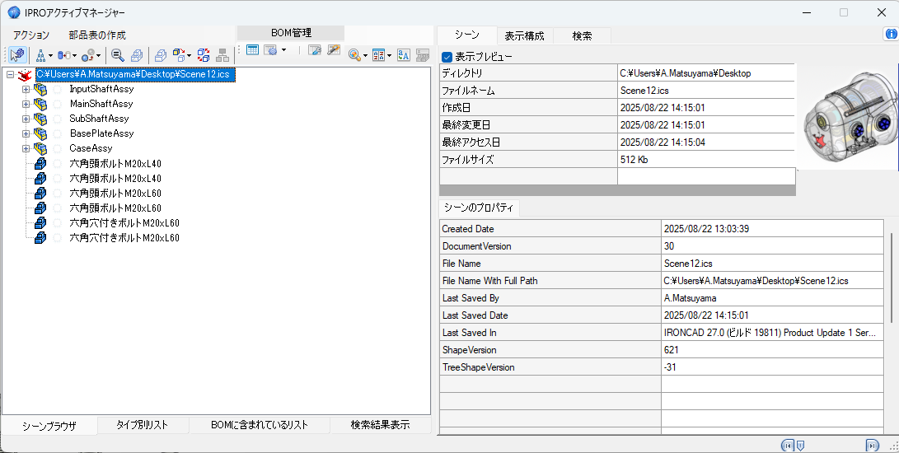Toggle the circle marker next to MainShaftAssy
Screen dimensions: 899x453
tap(58, 105)
